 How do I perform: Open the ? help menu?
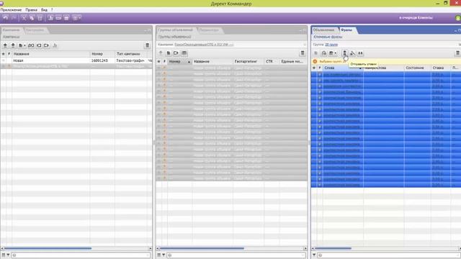tap(52, 9)
